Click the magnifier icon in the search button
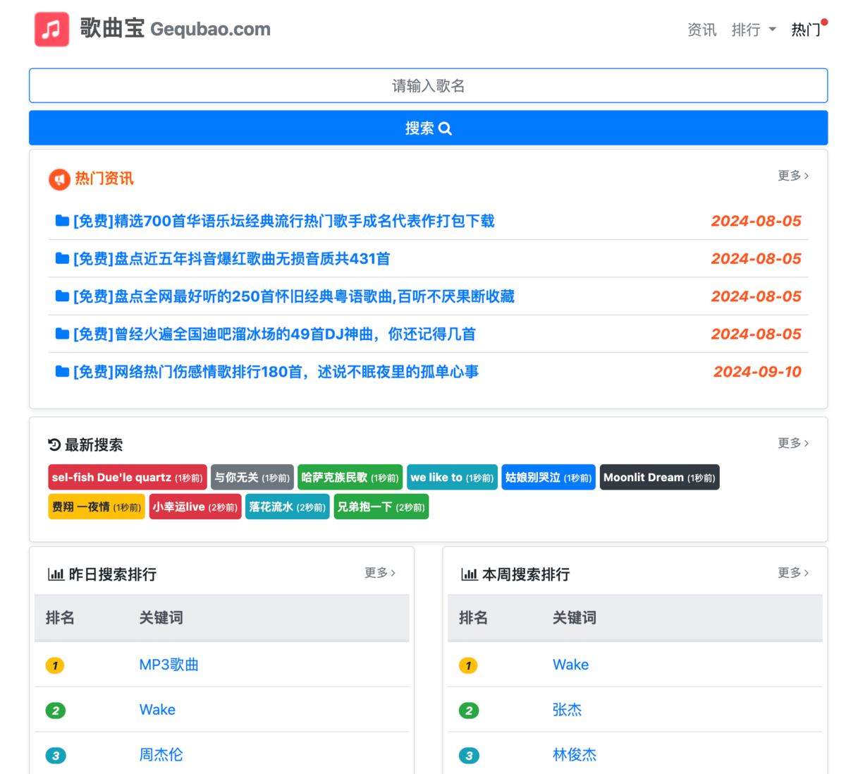 445,128
